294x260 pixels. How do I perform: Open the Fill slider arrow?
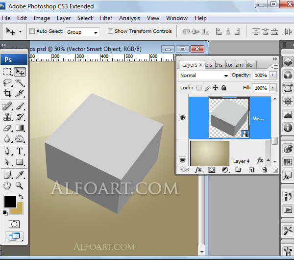[x=273, y=88]
